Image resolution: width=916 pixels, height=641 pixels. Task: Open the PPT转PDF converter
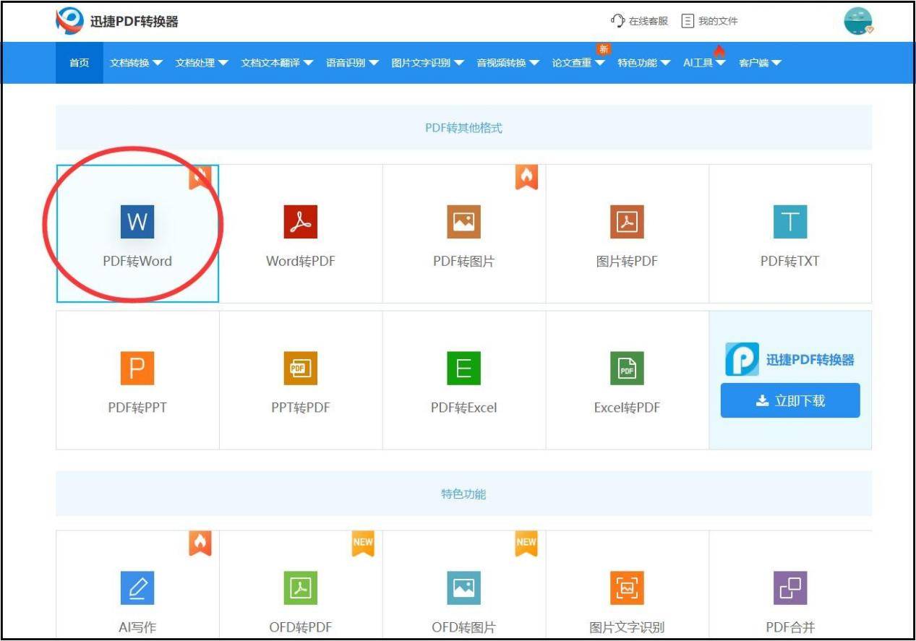click(x=299, y=379)
